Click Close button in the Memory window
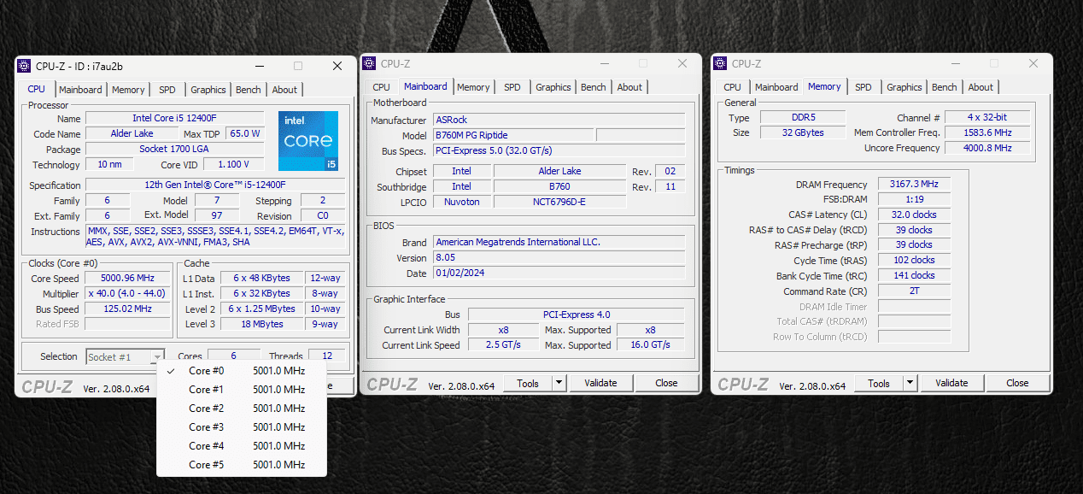Screen dimensions: 1083x494 point(1018,383)
